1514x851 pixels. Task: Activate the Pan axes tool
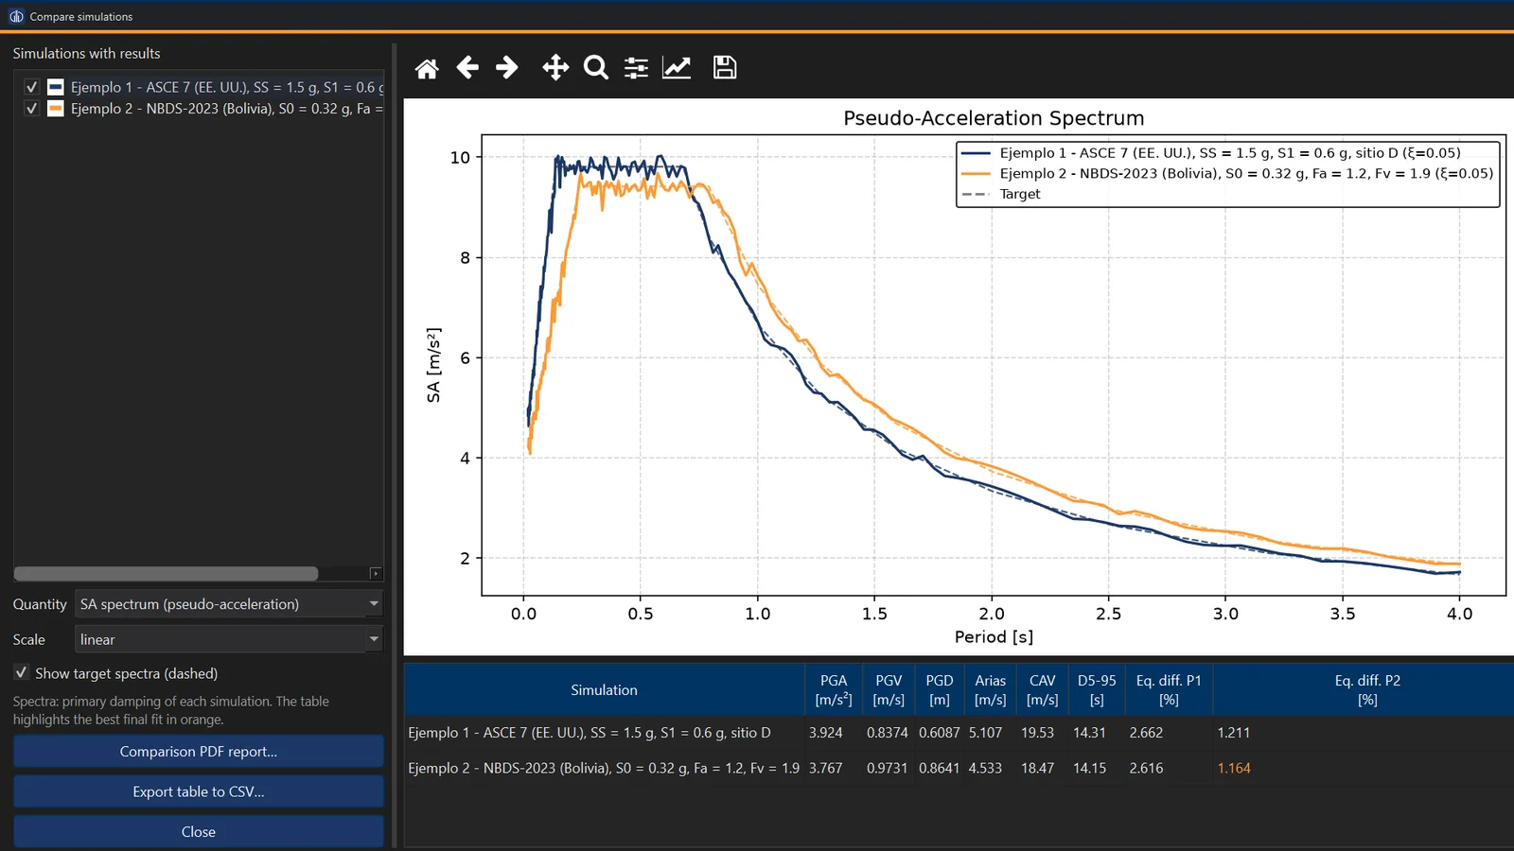[555, 67]
